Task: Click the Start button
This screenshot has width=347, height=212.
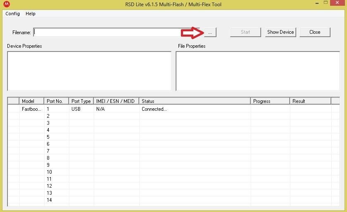Action: click(245, 32)
